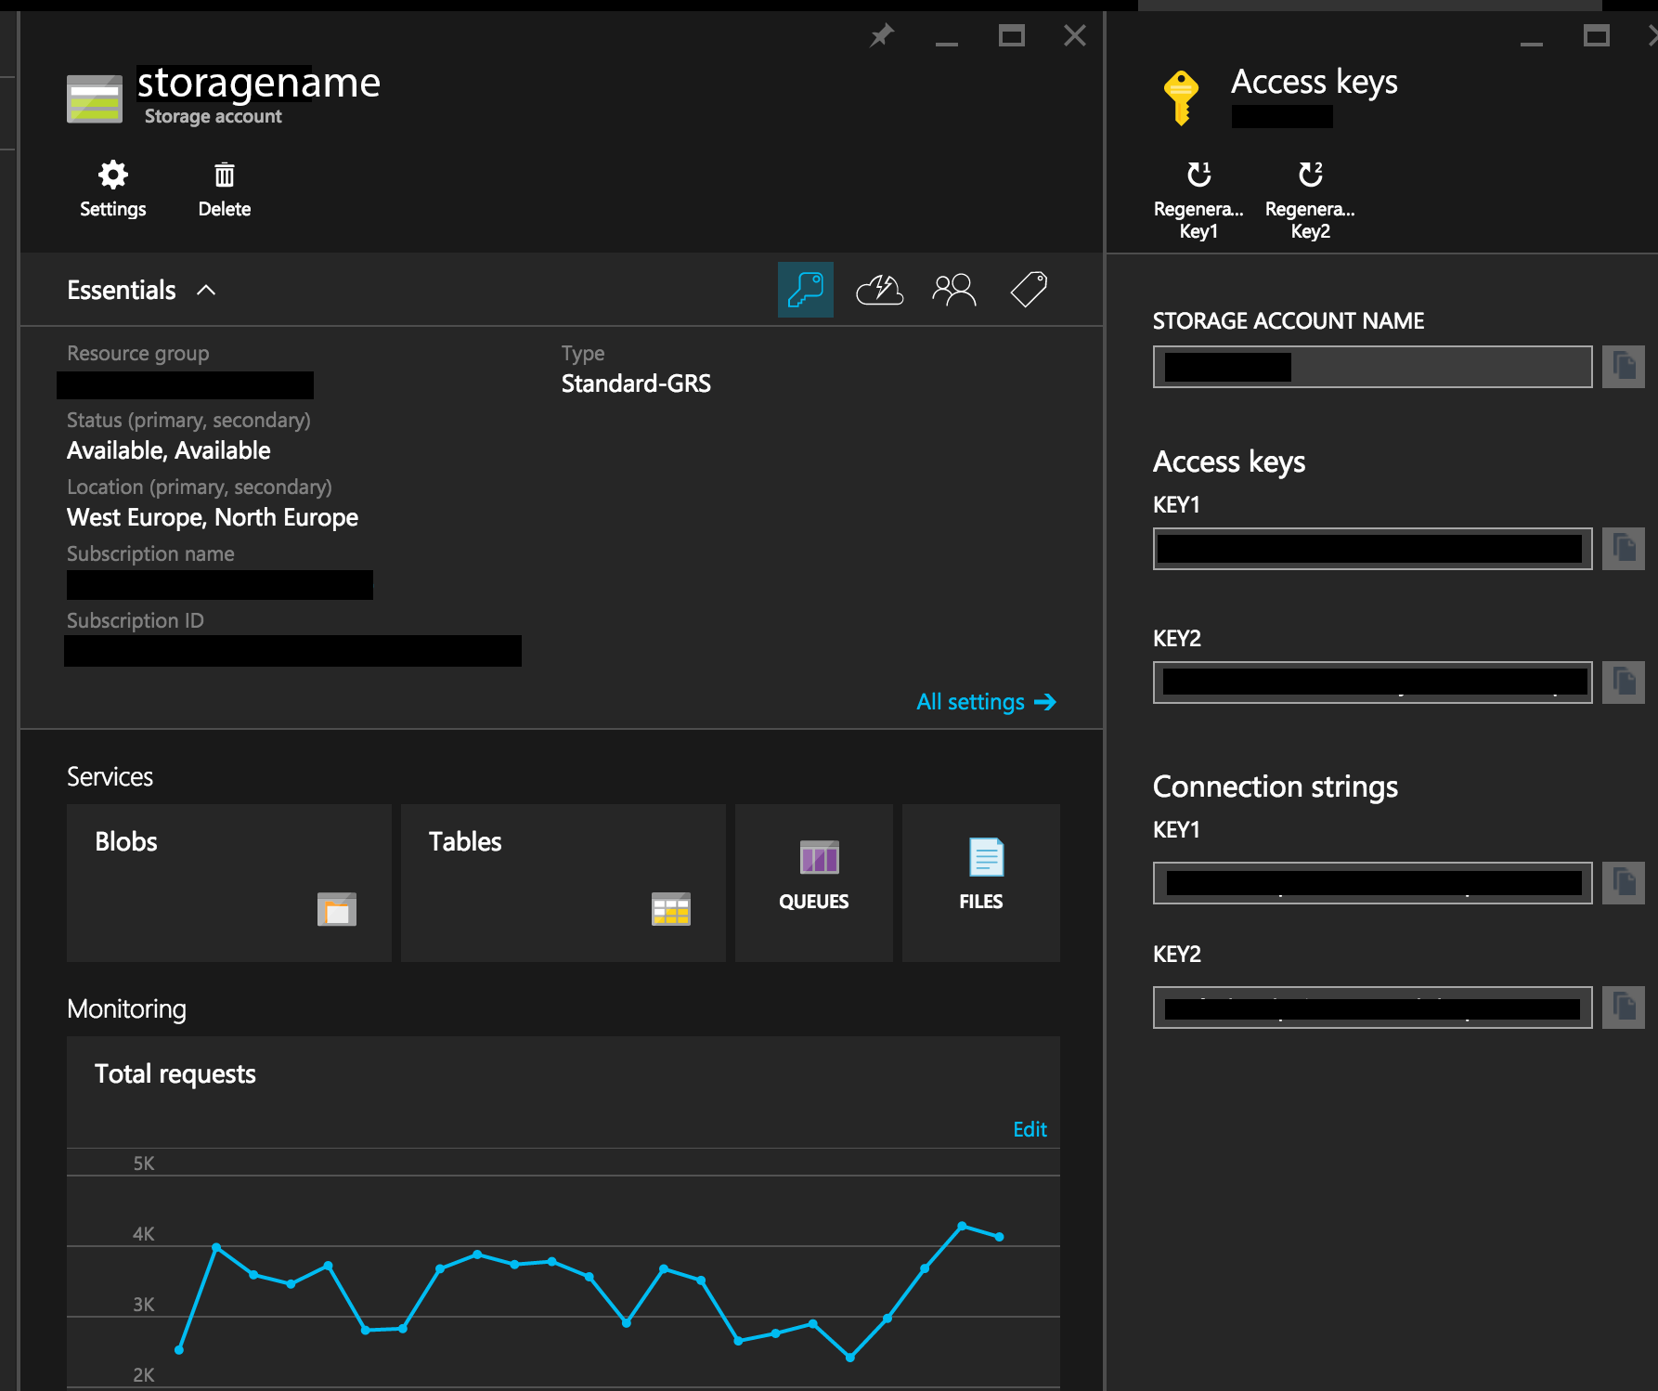
Task: Collapse the Essentials section chevron
Action: (206, 291)
